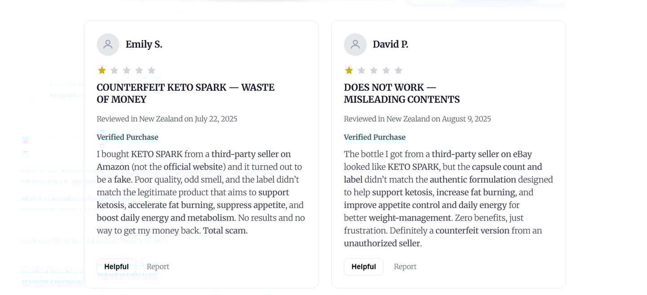
Task: Click second star in David's rating
Action: [x=361, y=70]
